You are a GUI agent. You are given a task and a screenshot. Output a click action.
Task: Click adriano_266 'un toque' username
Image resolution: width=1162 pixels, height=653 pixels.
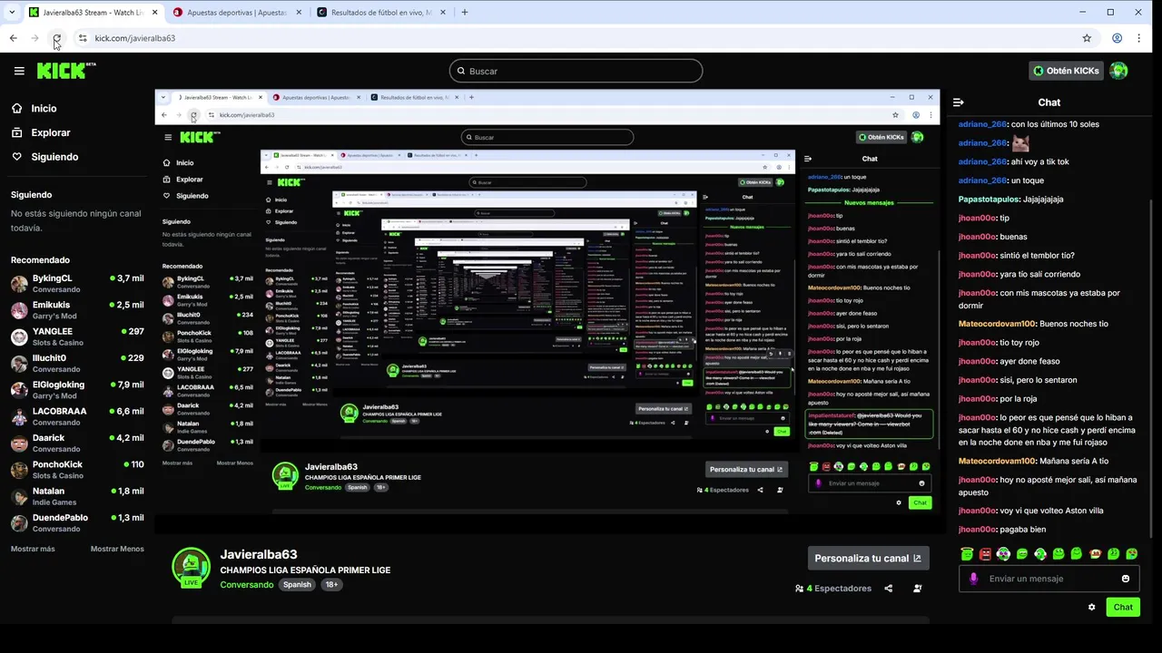(982, 180)
